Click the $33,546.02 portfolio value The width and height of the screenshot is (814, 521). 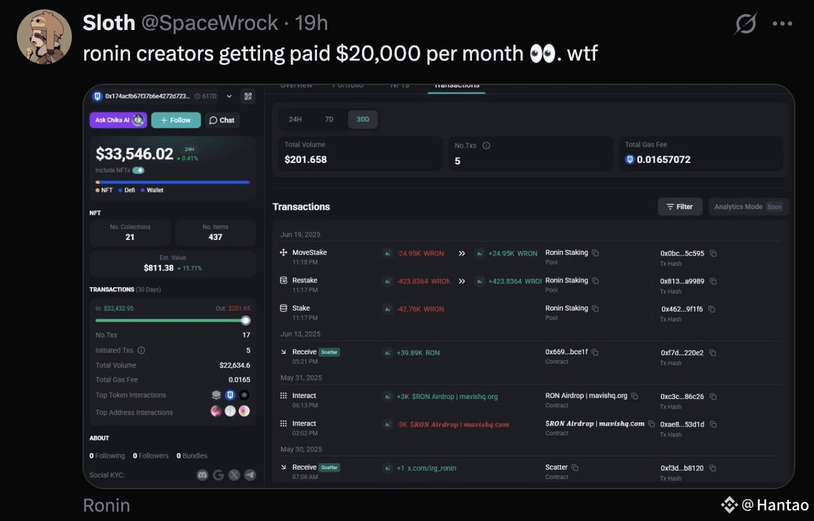point(134,154)
